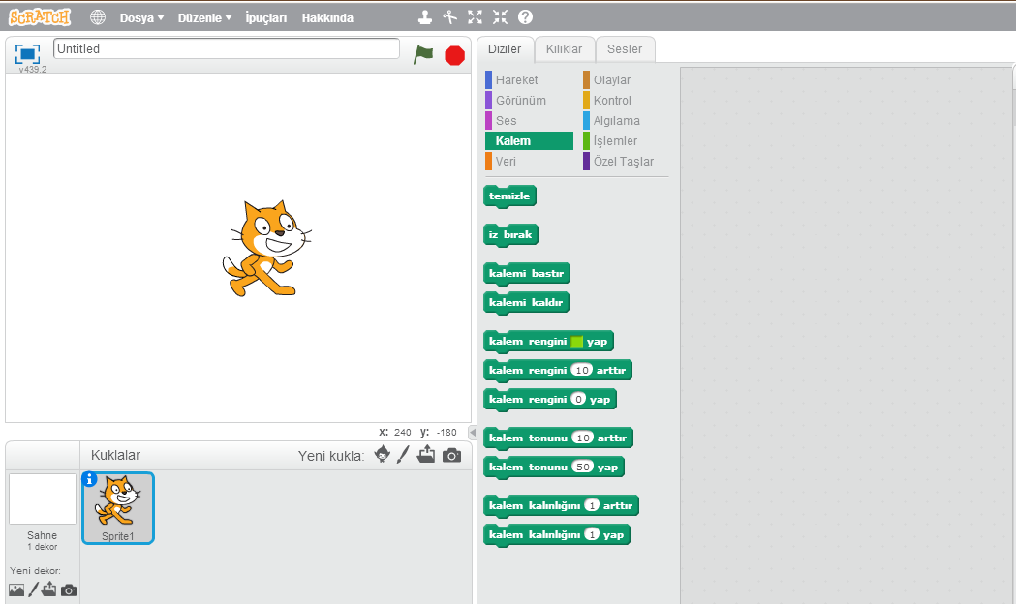
Task: Create new sprite from camera
Action: click(x=451, y=455)
